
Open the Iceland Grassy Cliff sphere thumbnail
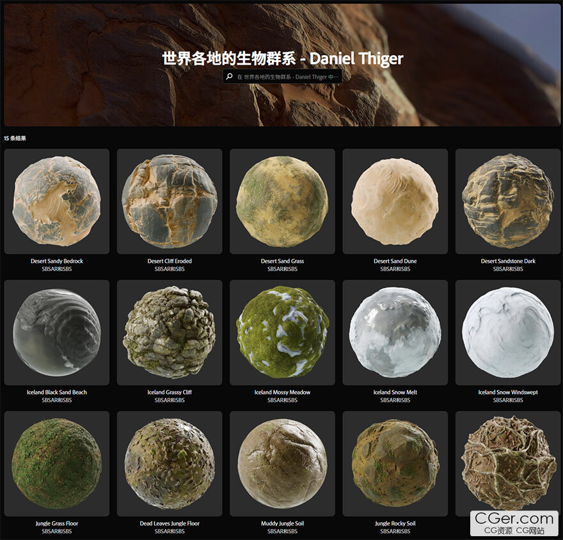[170, 333]
